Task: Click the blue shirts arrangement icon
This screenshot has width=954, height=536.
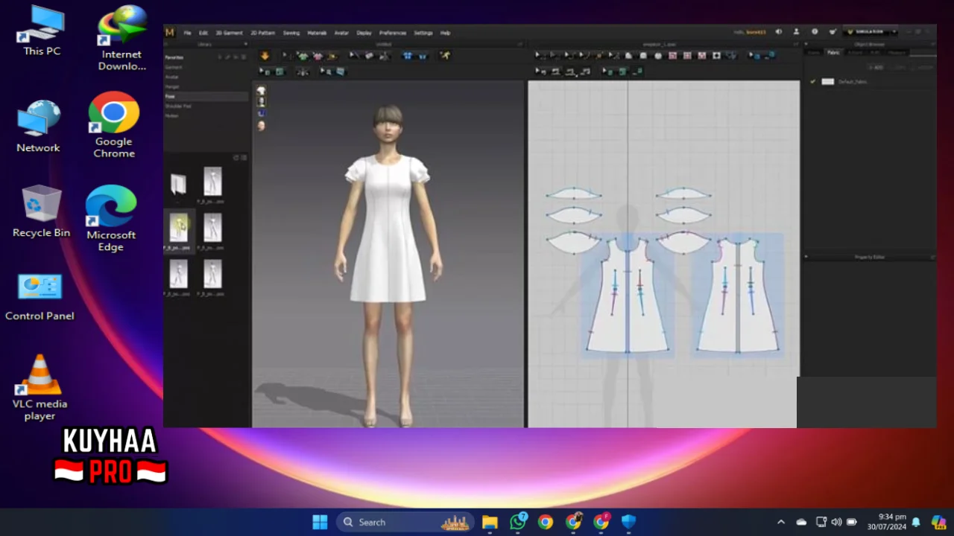Action: (x=408, y=56)
